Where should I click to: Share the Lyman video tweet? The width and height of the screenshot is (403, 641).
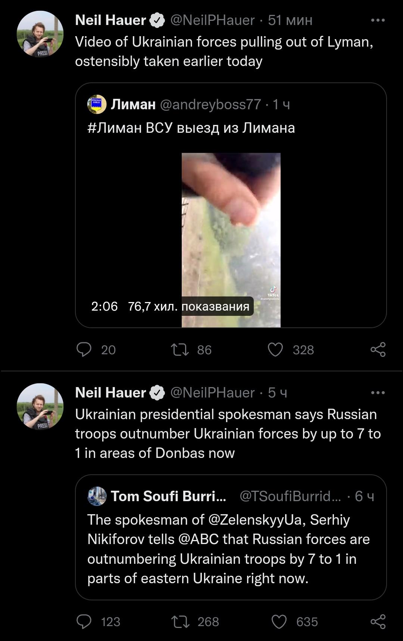tap(378, 350)
